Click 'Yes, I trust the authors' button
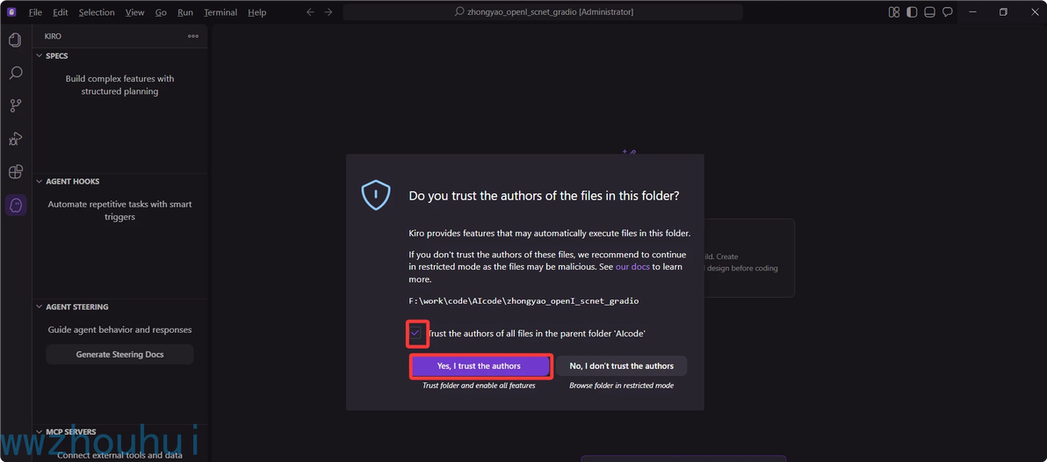 (x=480, y=366)
